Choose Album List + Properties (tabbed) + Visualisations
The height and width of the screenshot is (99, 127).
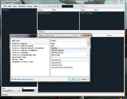(x=28, y=48)
